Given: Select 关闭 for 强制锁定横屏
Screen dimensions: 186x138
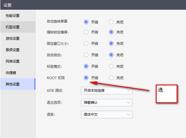Looking at the screenshot, I should [x=111, y=32].
